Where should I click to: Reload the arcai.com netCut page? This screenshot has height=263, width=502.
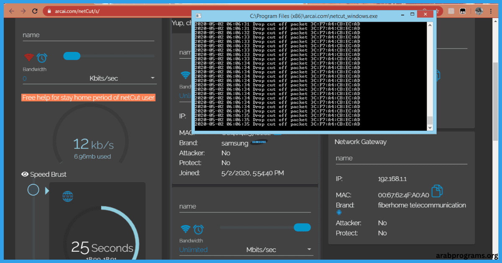coord(35,11)
